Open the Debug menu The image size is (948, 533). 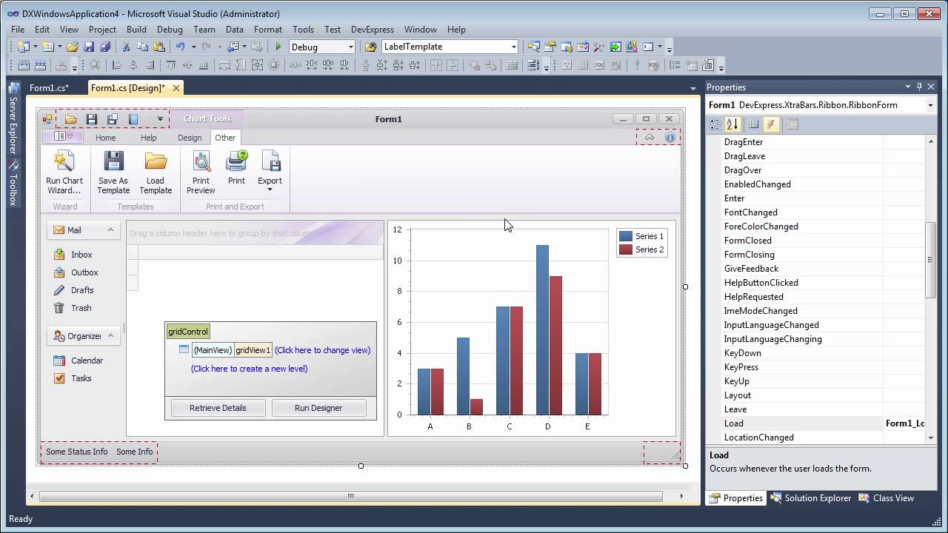point(170,30)
